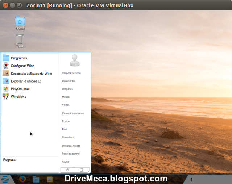Viewport: 232px width, 184px height.
Task: Select the Trash desktop icon
Action: pos(20,38)
